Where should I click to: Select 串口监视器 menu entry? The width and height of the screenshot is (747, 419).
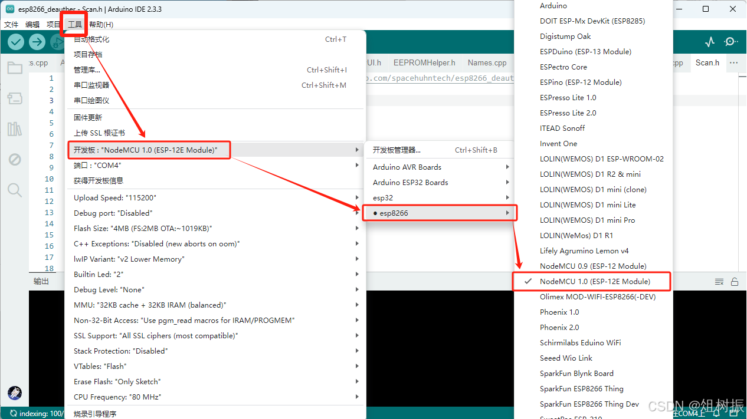(x=216, y=85)
